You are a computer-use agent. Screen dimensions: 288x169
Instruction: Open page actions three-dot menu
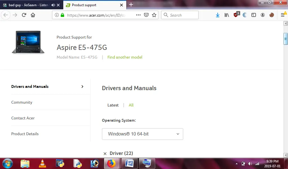(138, 15)
